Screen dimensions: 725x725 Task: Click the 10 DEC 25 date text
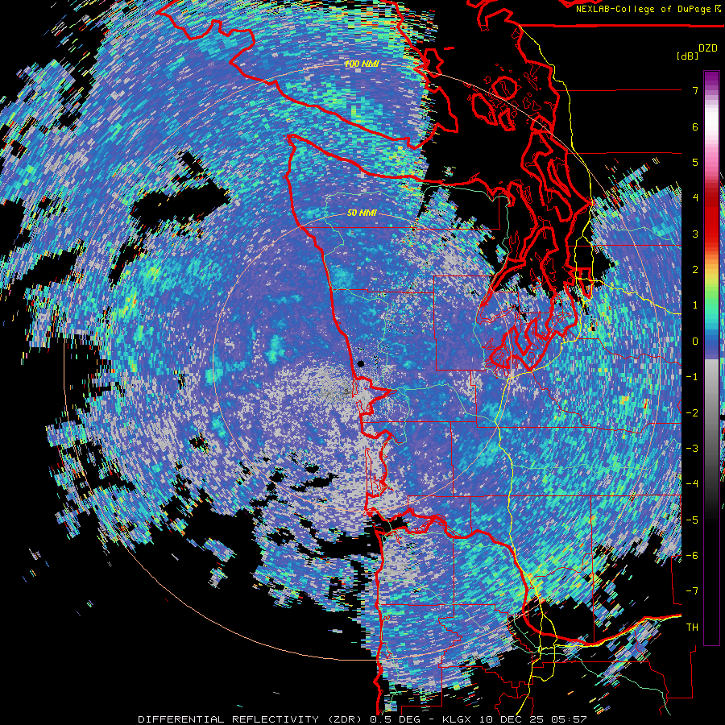coord(512,719)
